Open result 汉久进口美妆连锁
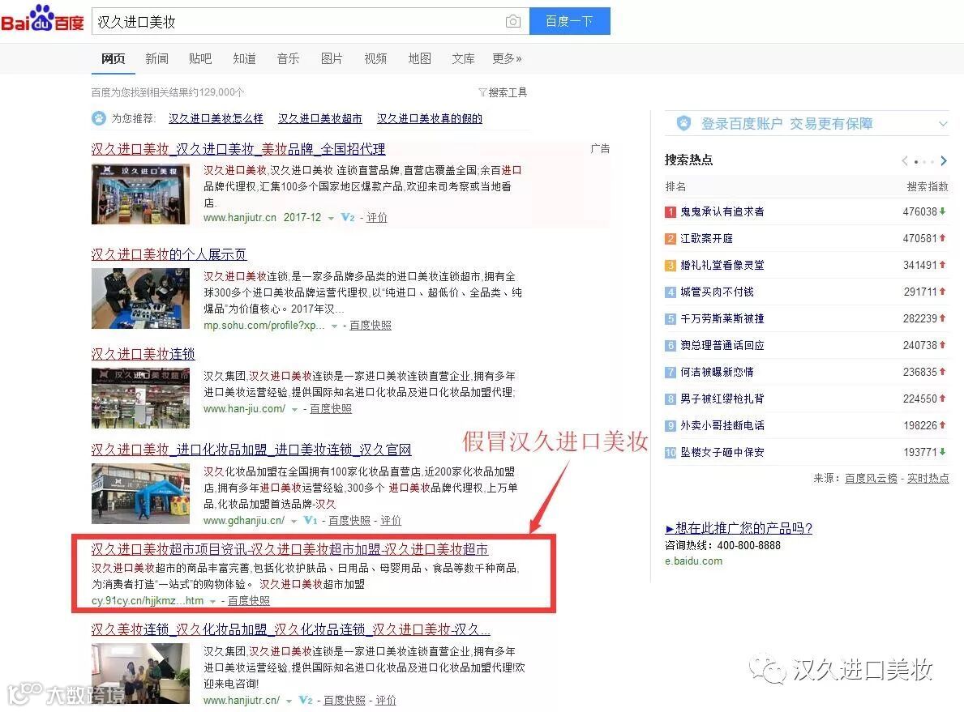 143,354
